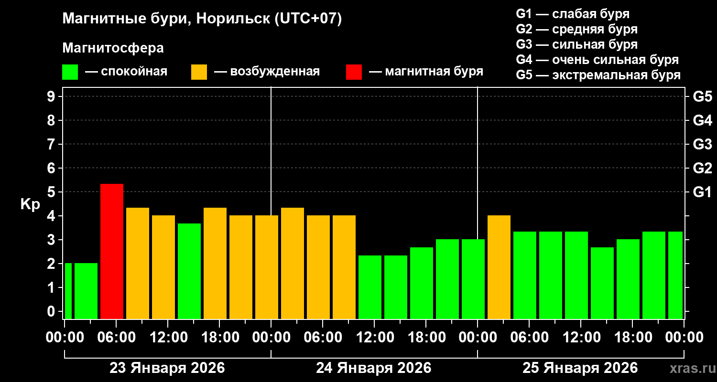Click the 'G1 — слабая буря' legend line

click(x=573, y=13)
